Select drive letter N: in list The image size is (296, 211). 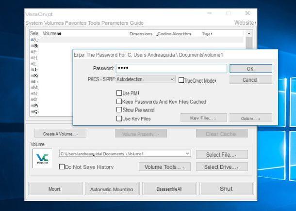point(34,93)
